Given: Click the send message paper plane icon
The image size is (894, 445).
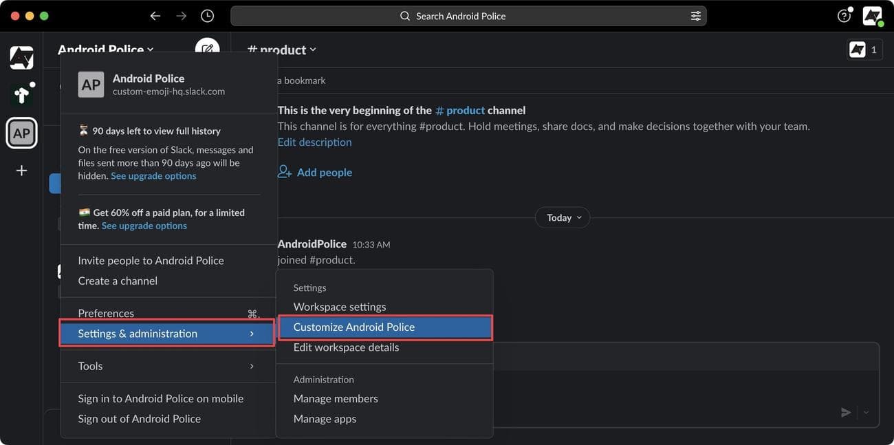Looking at the screenshot, I should pos(846,412).
